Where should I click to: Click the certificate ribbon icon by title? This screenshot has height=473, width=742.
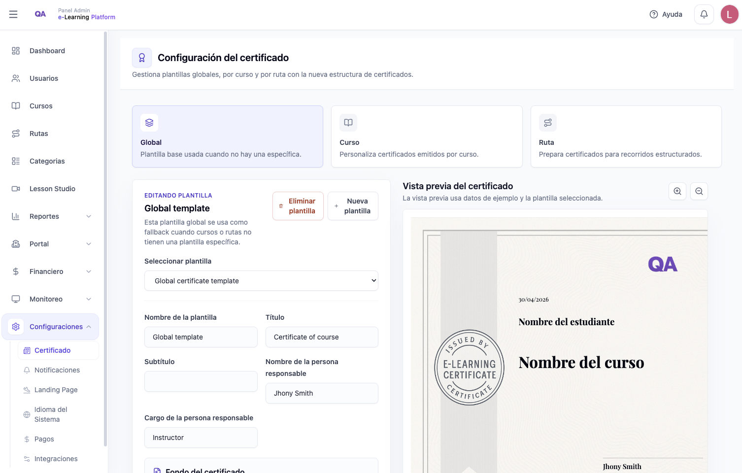point(142,58)
